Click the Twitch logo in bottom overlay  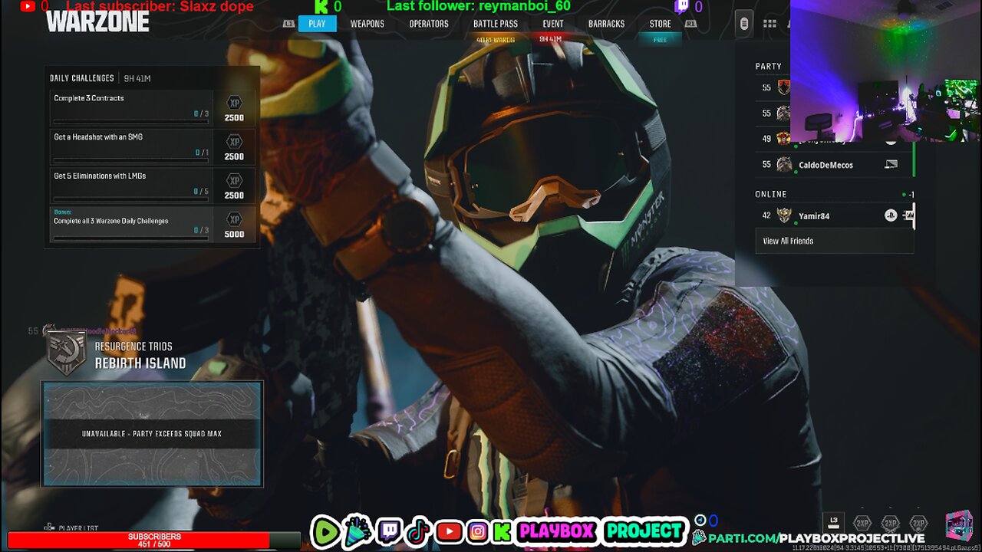point(389,531)
